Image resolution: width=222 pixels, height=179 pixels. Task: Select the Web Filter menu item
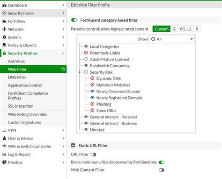[33, 69]
